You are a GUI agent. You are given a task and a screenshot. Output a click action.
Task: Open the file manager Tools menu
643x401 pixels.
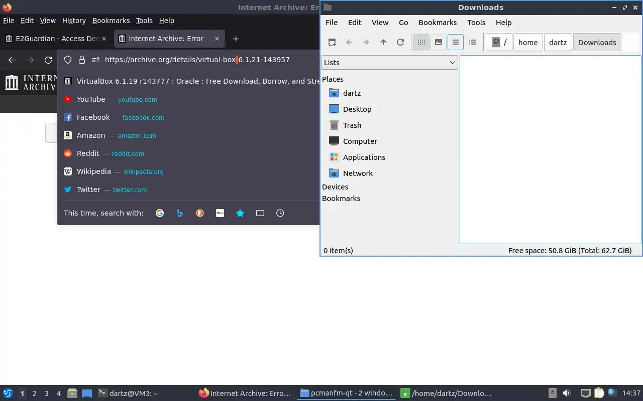476,23
